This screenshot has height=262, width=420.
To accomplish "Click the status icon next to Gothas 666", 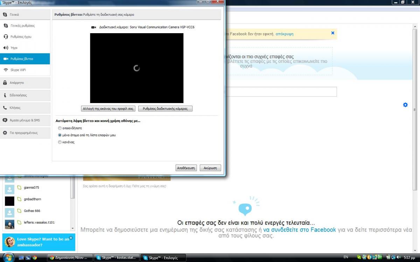I will coord(20,211).
